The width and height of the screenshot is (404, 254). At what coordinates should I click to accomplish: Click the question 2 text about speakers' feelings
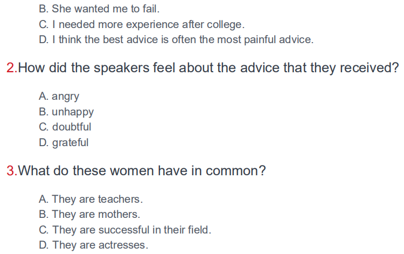coord(208,68)
